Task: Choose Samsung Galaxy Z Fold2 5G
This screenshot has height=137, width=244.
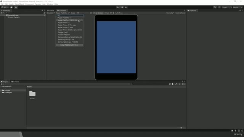Action: 69,42
